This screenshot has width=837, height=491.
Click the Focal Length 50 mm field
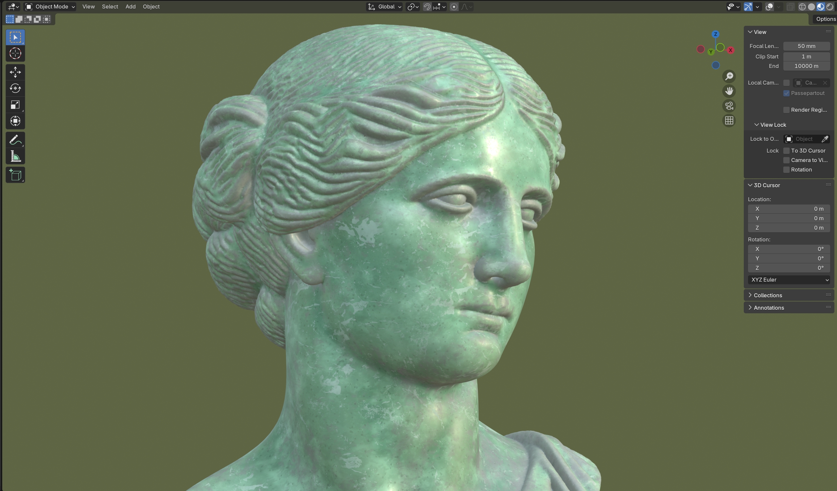806,46
